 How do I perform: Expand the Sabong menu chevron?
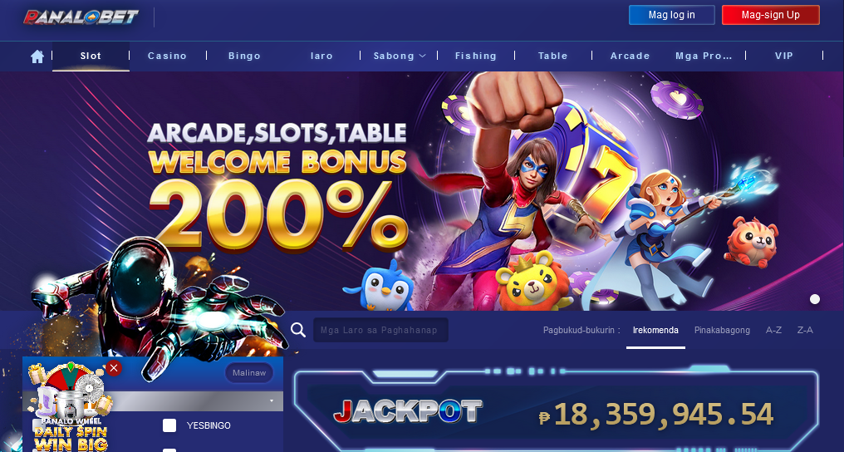[423, 56]
